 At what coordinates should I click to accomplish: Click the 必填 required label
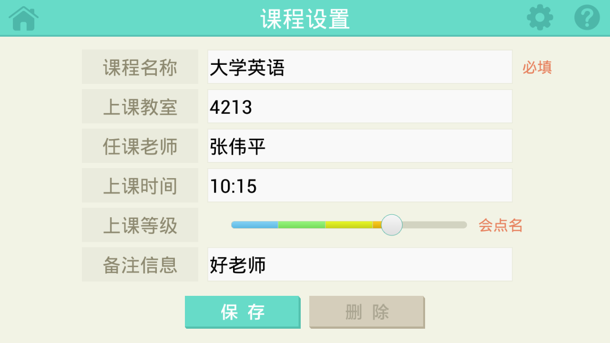coord(537,68)
